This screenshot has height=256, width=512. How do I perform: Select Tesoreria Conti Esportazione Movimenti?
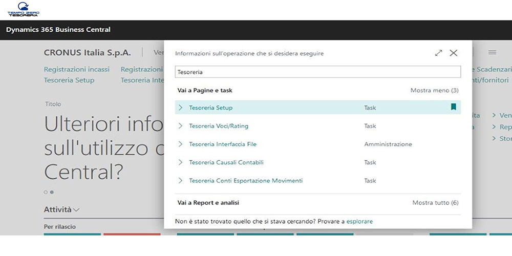point(246,181)
